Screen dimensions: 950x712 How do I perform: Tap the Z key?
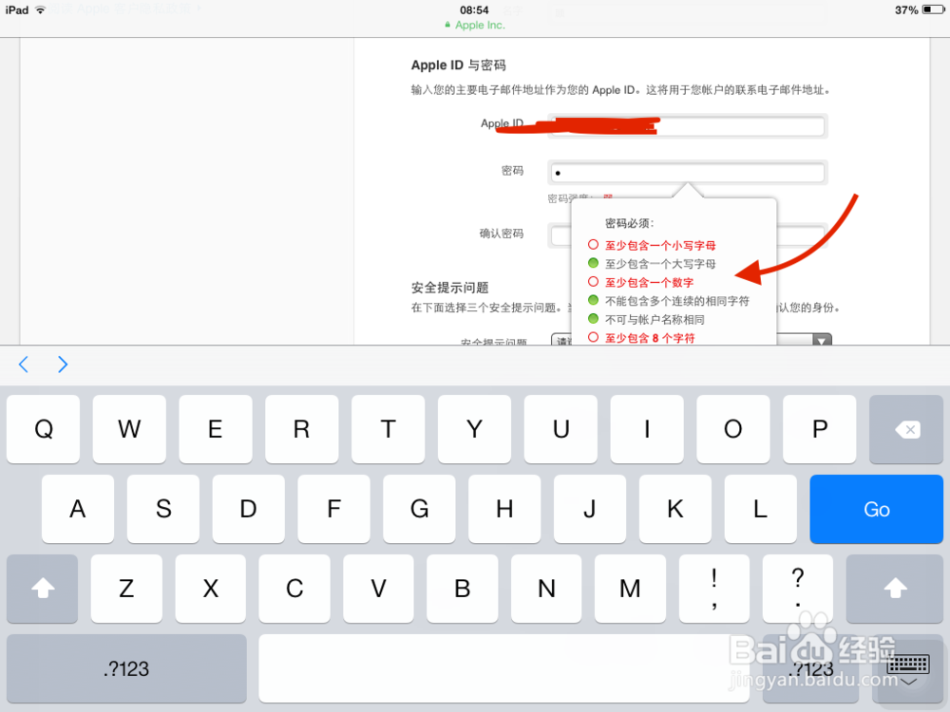(x=126, y=588)
